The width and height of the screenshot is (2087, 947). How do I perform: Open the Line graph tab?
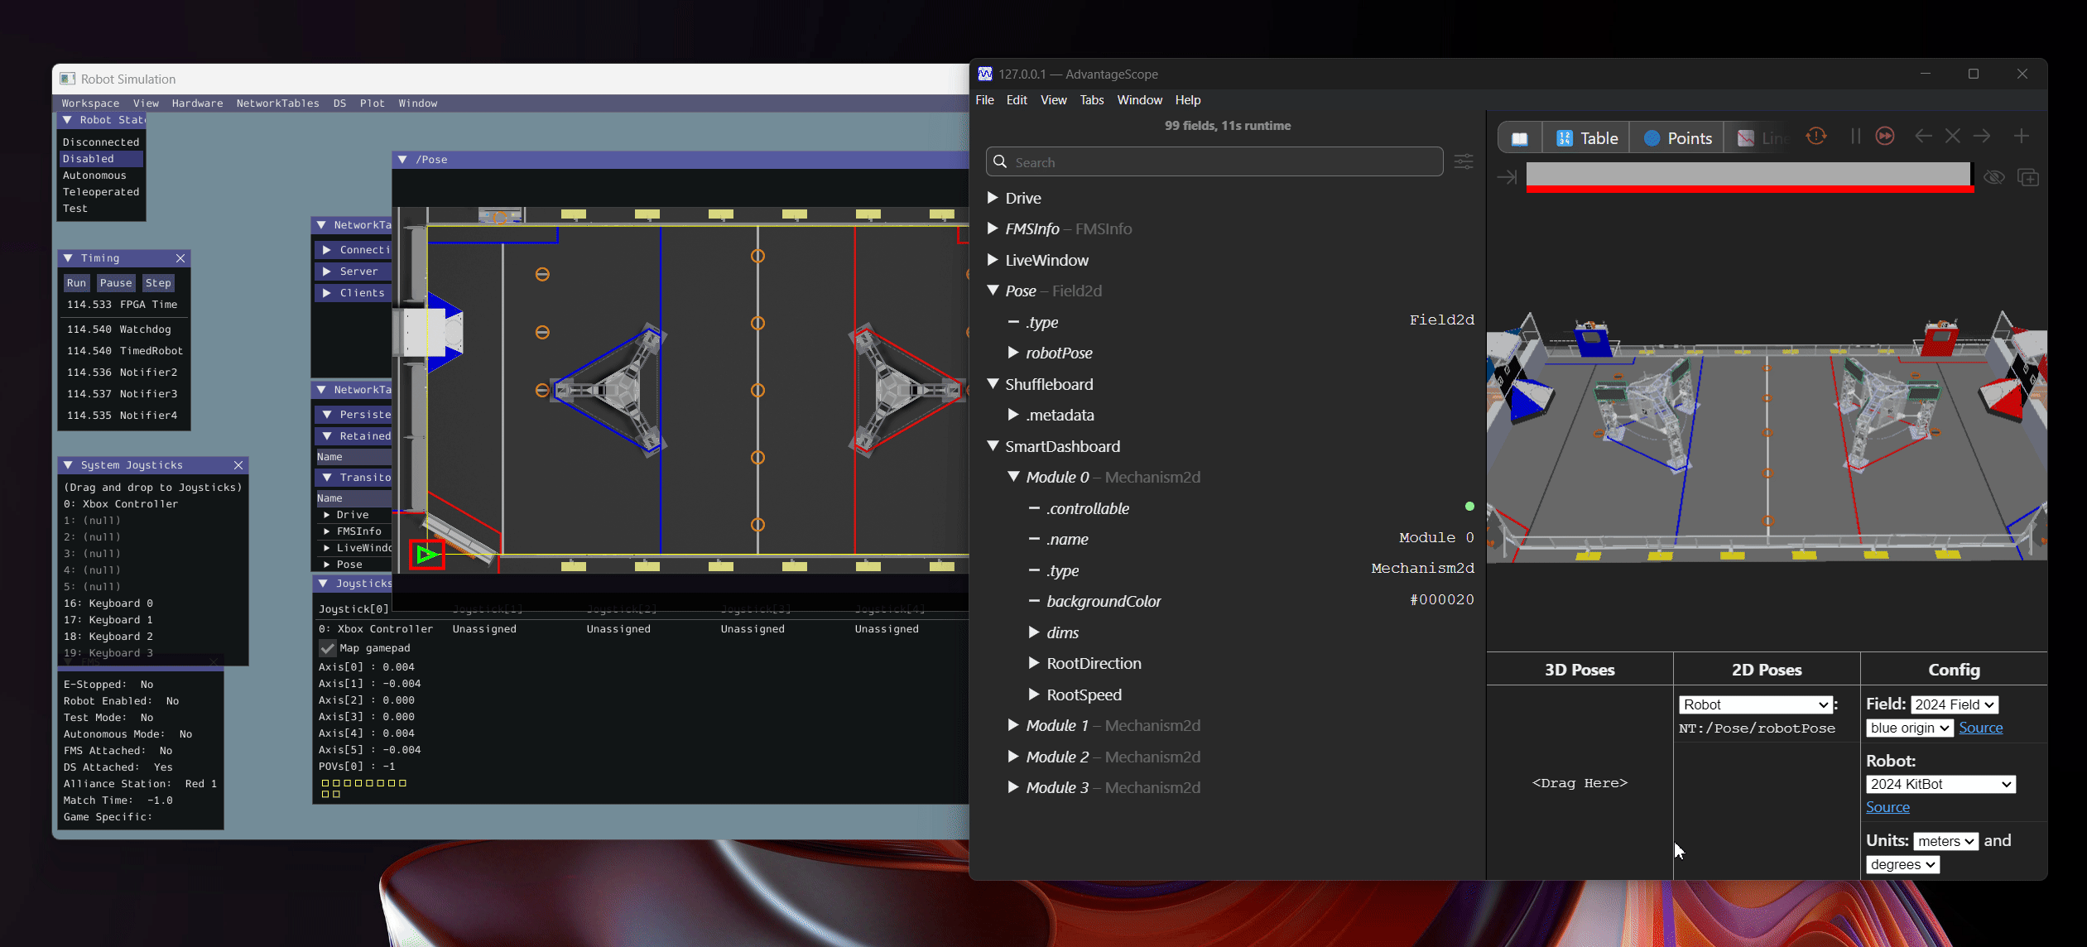[1762, 138]
